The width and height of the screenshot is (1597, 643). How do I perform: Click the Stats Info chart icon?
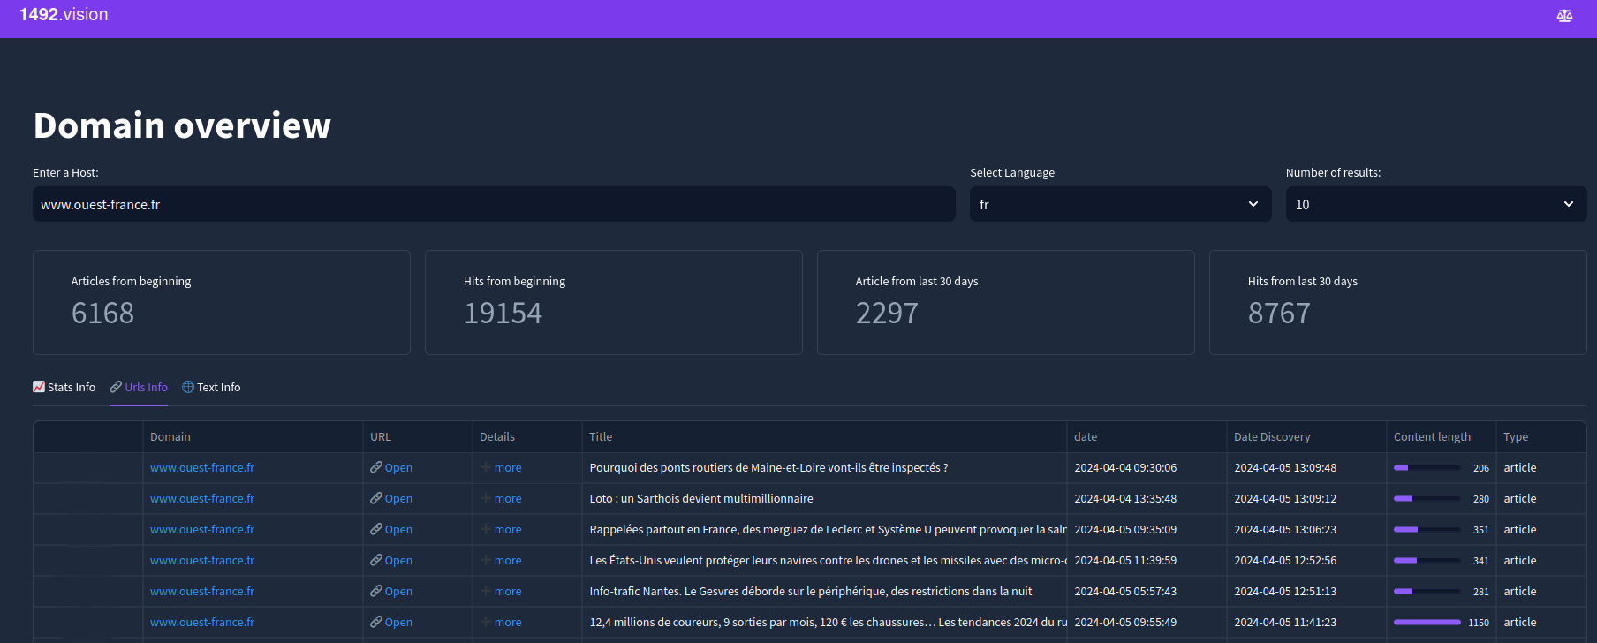39,387
